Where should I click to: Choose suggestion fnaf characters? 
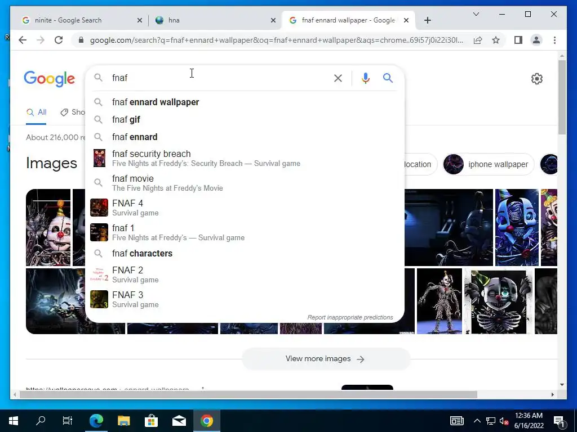coord(245,254)
